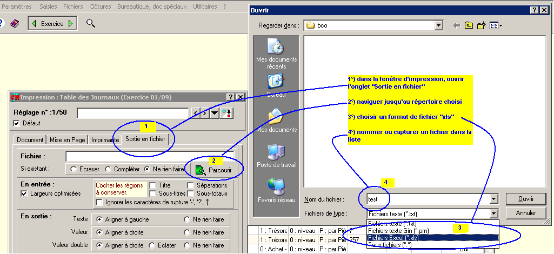The width and height of the screenshot is (554, 254).
Task: Choose Fichiers texte Gin (*.prn) option
Action: [433, 231]
